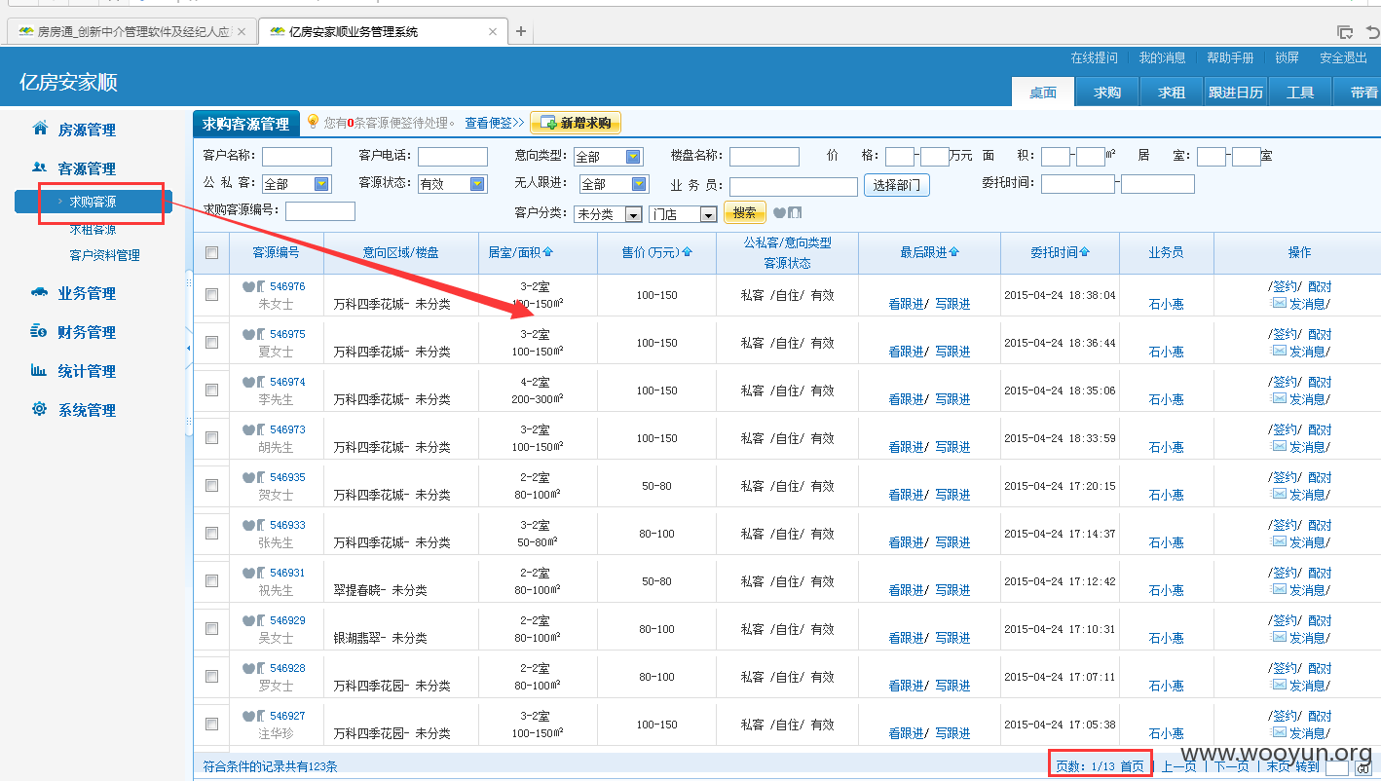Click into the 客户名称 input field

click(x=297, y=157)
